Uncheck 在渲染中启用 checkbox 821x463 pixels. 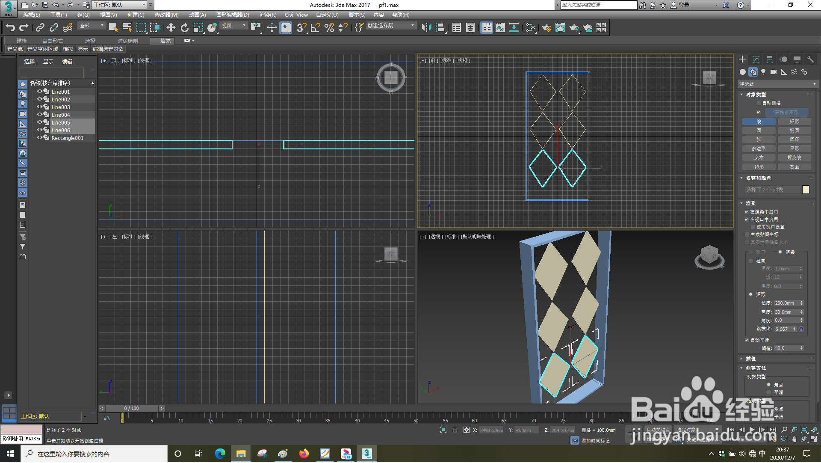pos(747,212)
